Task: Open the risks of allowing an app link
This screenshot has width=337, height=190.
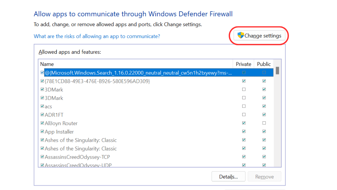Action: pyautogui.click(x=97, y=36)
